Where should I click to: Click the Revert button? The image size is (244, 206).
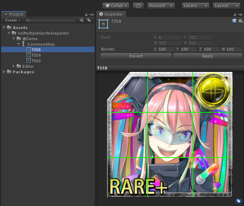136,56
